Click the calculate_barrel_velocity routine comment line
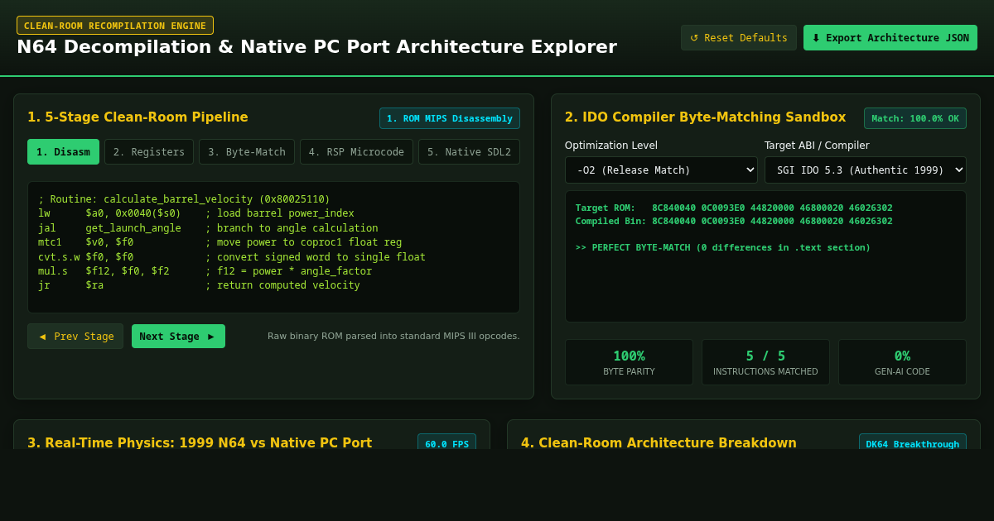994x521 pixels. point(184,199)
